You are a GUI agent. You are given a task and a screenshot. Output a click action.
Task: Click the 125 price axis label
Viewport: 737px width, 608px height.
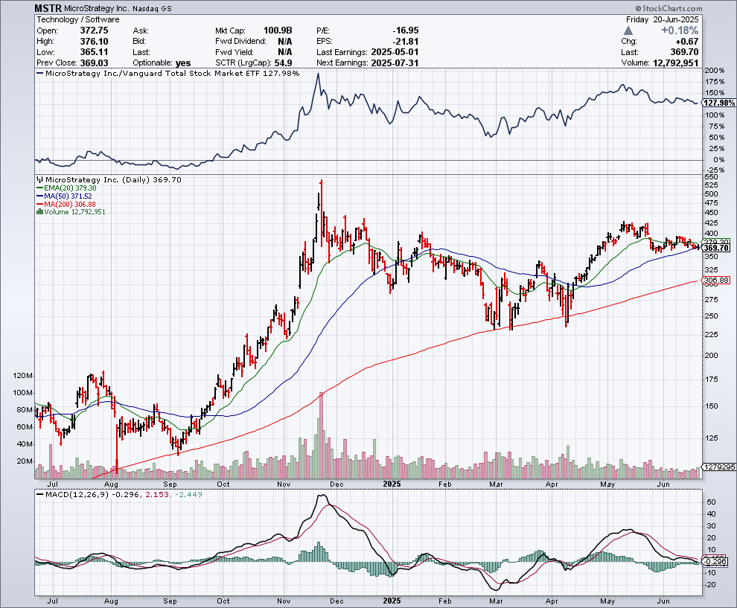tap(711, 438)
